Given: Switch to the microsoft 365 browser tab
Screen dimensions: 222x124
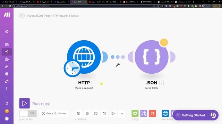Looking at the screenshot, I should click(x=165, y=2).
